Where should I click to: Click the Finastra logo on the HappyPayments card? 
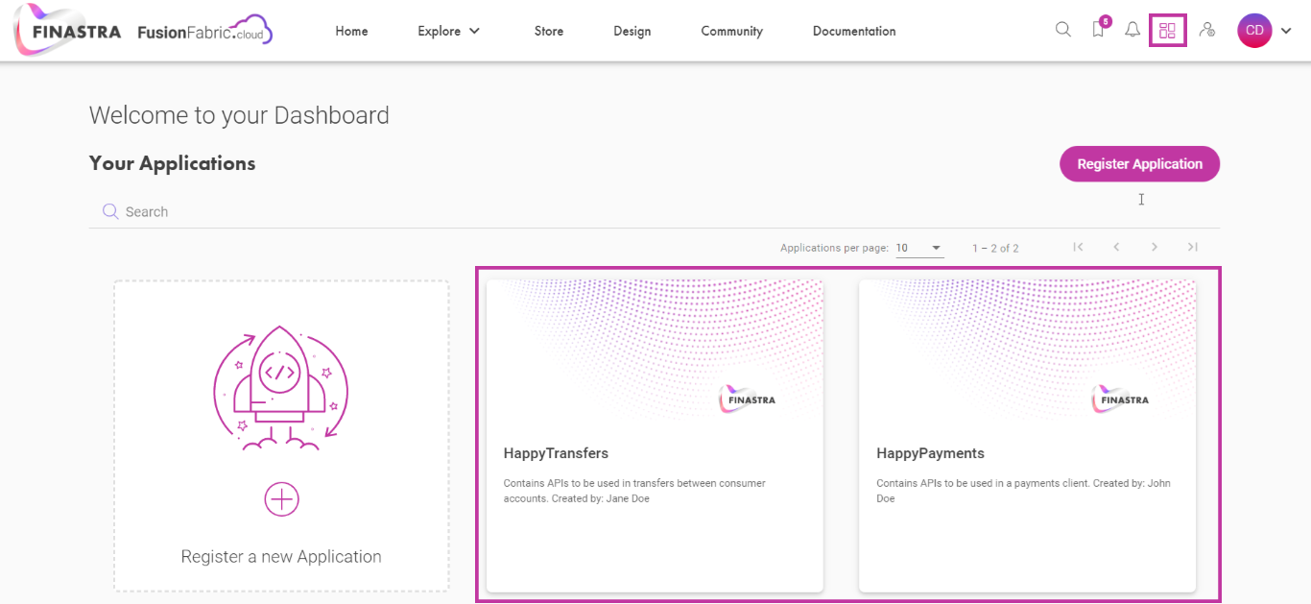(x=1121, y=399)
